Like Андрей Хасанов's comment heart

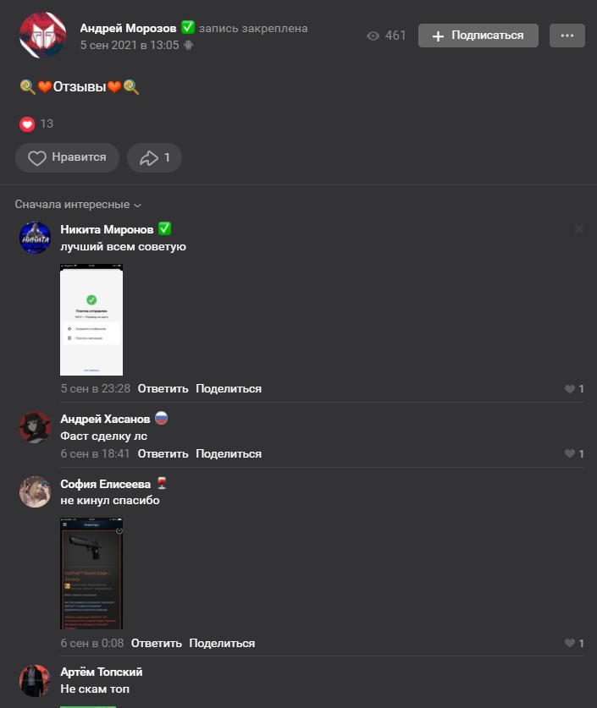570,453
